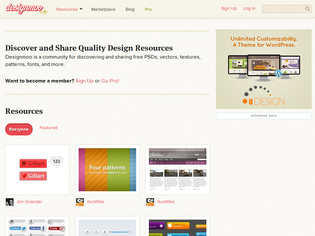Open Jon Ovander's avatar image
The width and height of the screenshot is (315, 236).
coord(10,202)
